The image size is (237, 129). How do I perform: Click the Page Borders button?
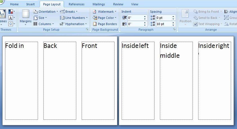coord(105,24)
